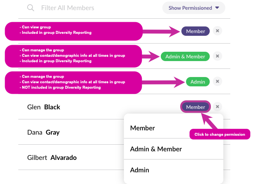Remove the Admin-badge row
The image size is (254, 184).
[x=217, y=82]
